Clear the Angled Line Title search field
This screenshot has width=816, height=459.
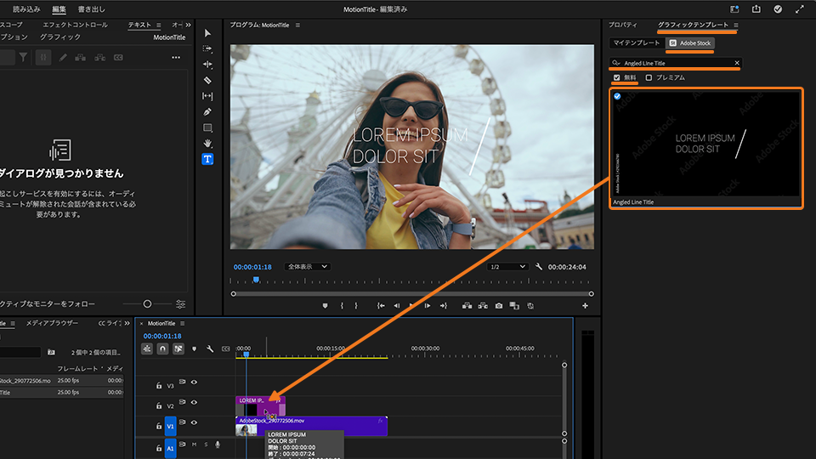click(x=737, y=63)
